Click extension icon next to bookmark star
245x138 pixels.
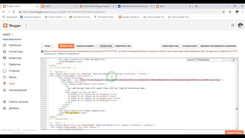pyautogui.click(x=230, y=12)
